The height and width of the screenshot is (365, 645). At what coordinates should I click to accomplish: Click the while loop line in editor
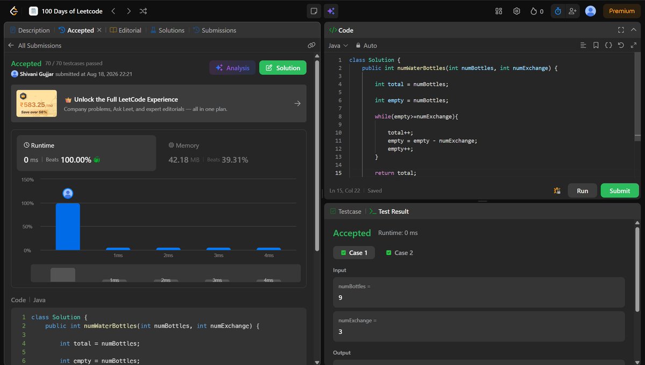(416, 116)
